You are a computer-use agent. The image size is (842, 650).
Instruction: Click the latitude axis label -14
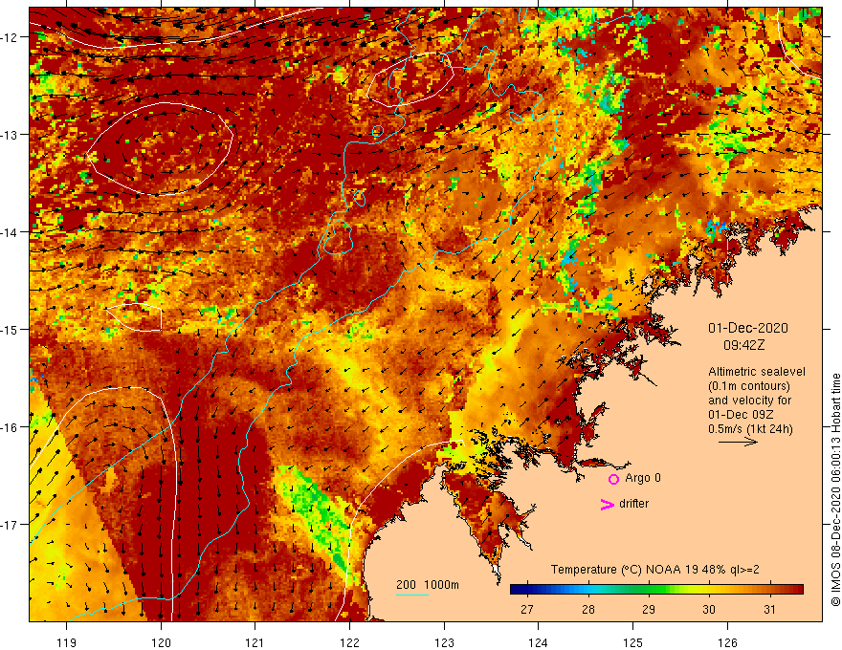pos(10,232)
